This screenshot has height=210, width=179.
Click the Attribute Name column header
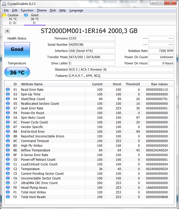52,84
